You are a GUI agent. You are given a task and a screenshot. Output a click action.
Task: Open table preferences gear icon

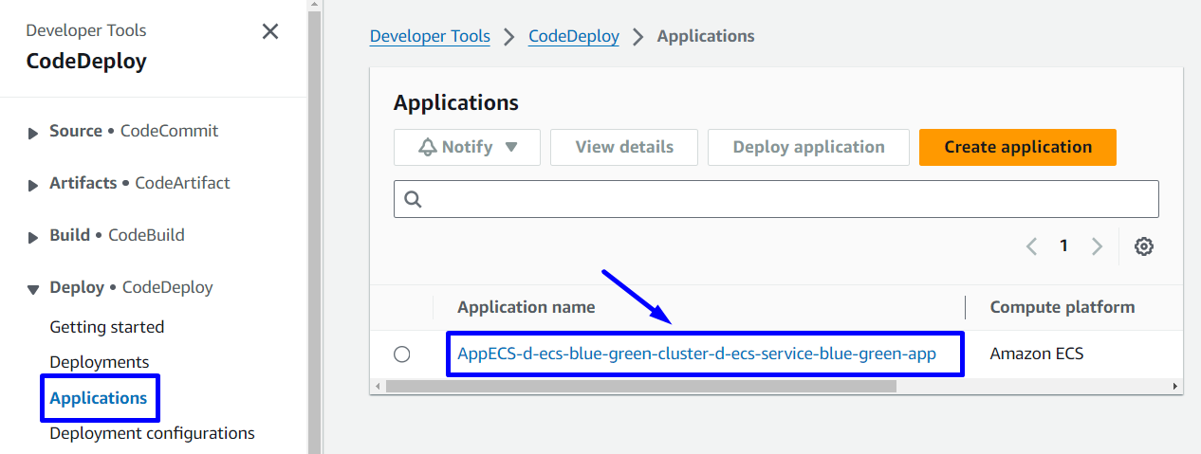point(1144,246)
